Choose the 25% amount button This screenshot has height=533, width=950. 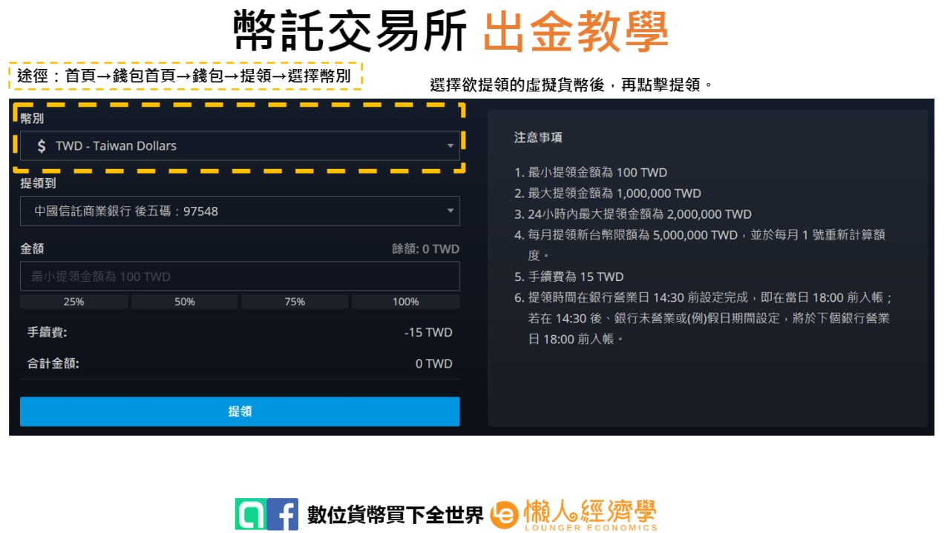pos(73,302)
